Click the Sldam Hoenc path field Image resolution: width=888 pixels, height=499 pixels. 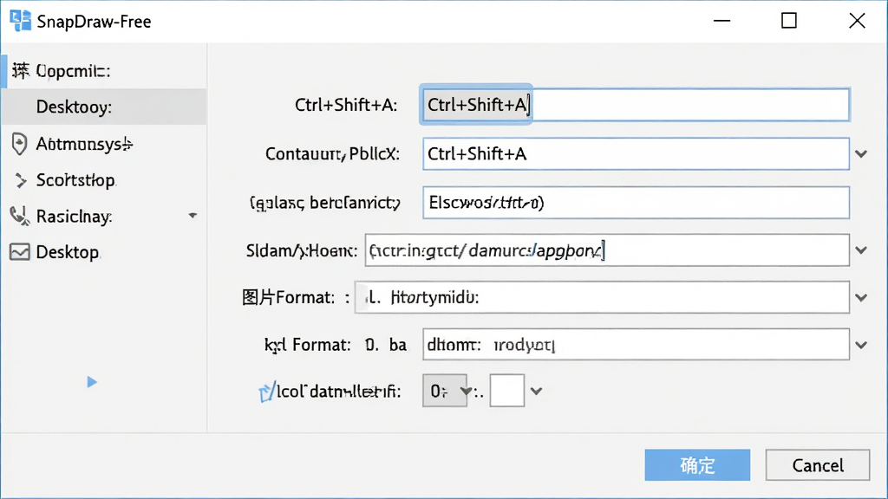pos(607,250)
